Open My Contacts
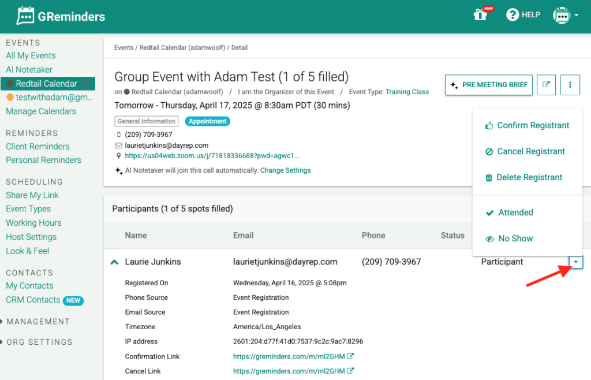 pyautogui.click(x=30, y=286)
